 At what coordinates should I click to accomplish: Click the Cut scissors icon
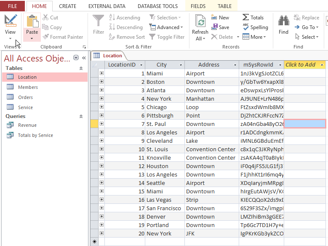45,17
